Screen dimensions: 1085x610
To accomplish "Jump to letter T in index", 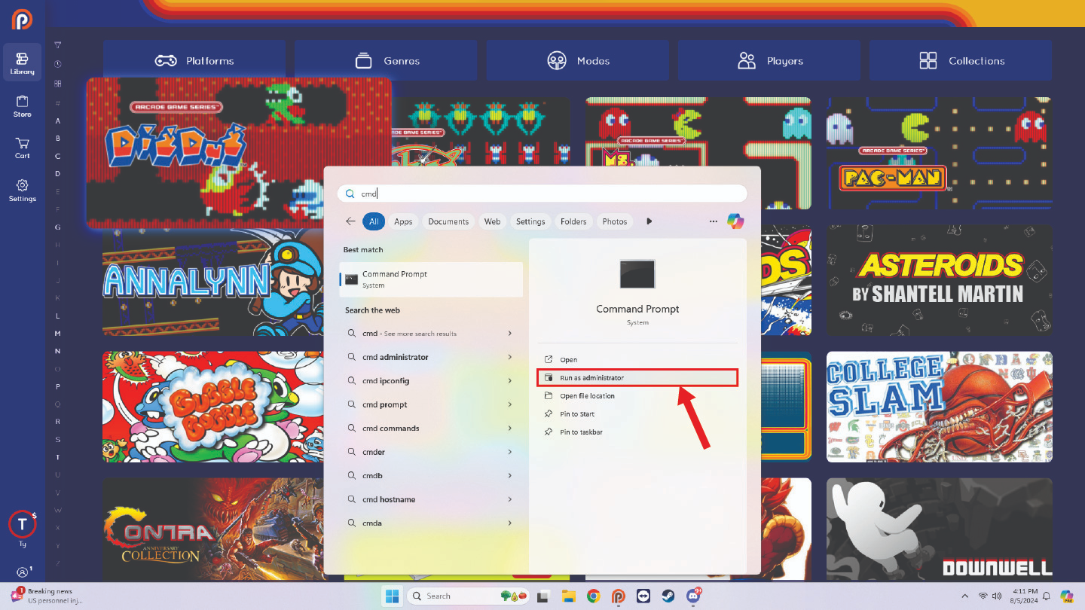I will click(58, 457).
